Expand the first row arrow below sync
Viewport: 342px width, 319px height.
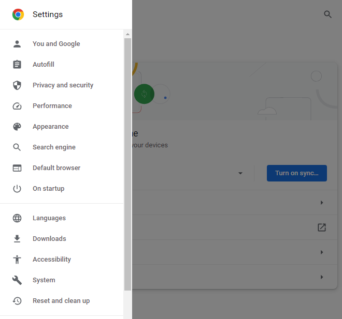coord(322,203)
